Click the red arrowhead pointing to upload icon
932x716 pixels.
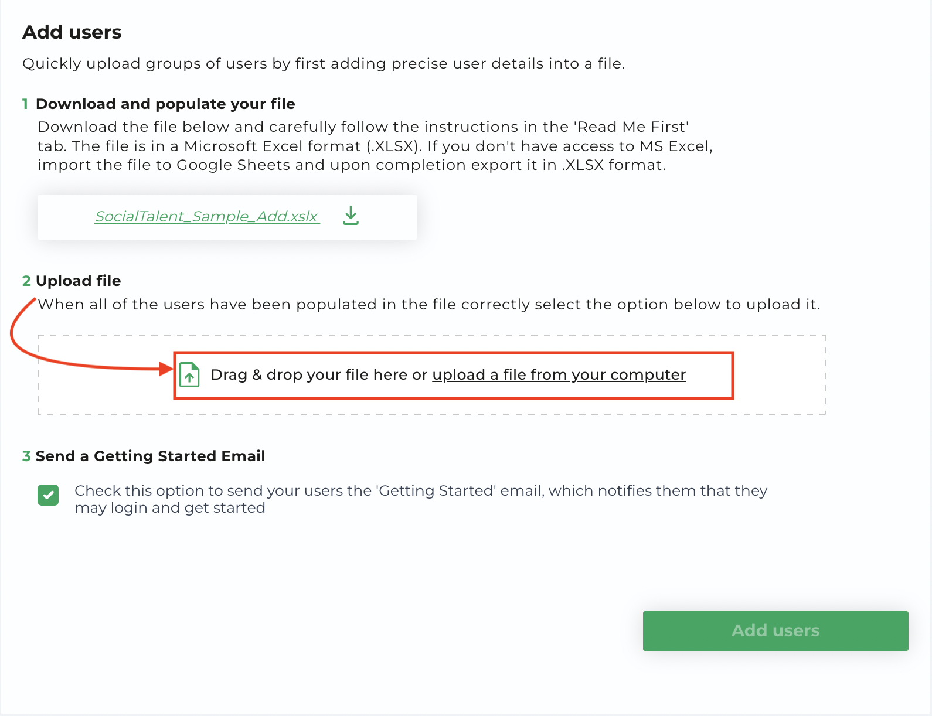coord(166,369)
